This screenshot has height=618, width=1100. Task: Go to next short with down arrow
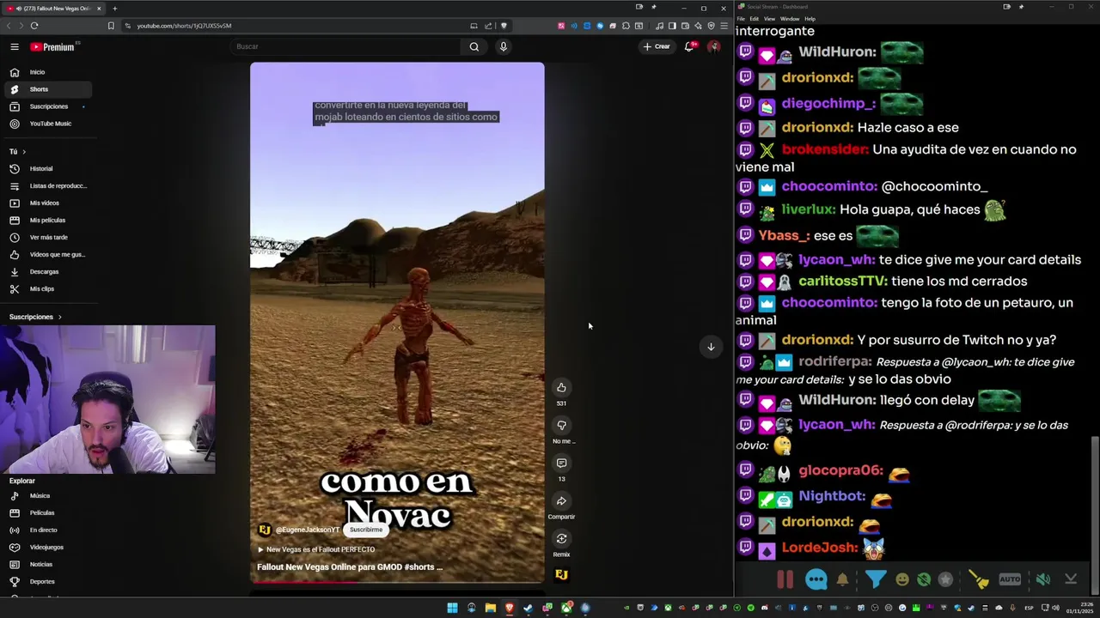(x=711, y=347)
